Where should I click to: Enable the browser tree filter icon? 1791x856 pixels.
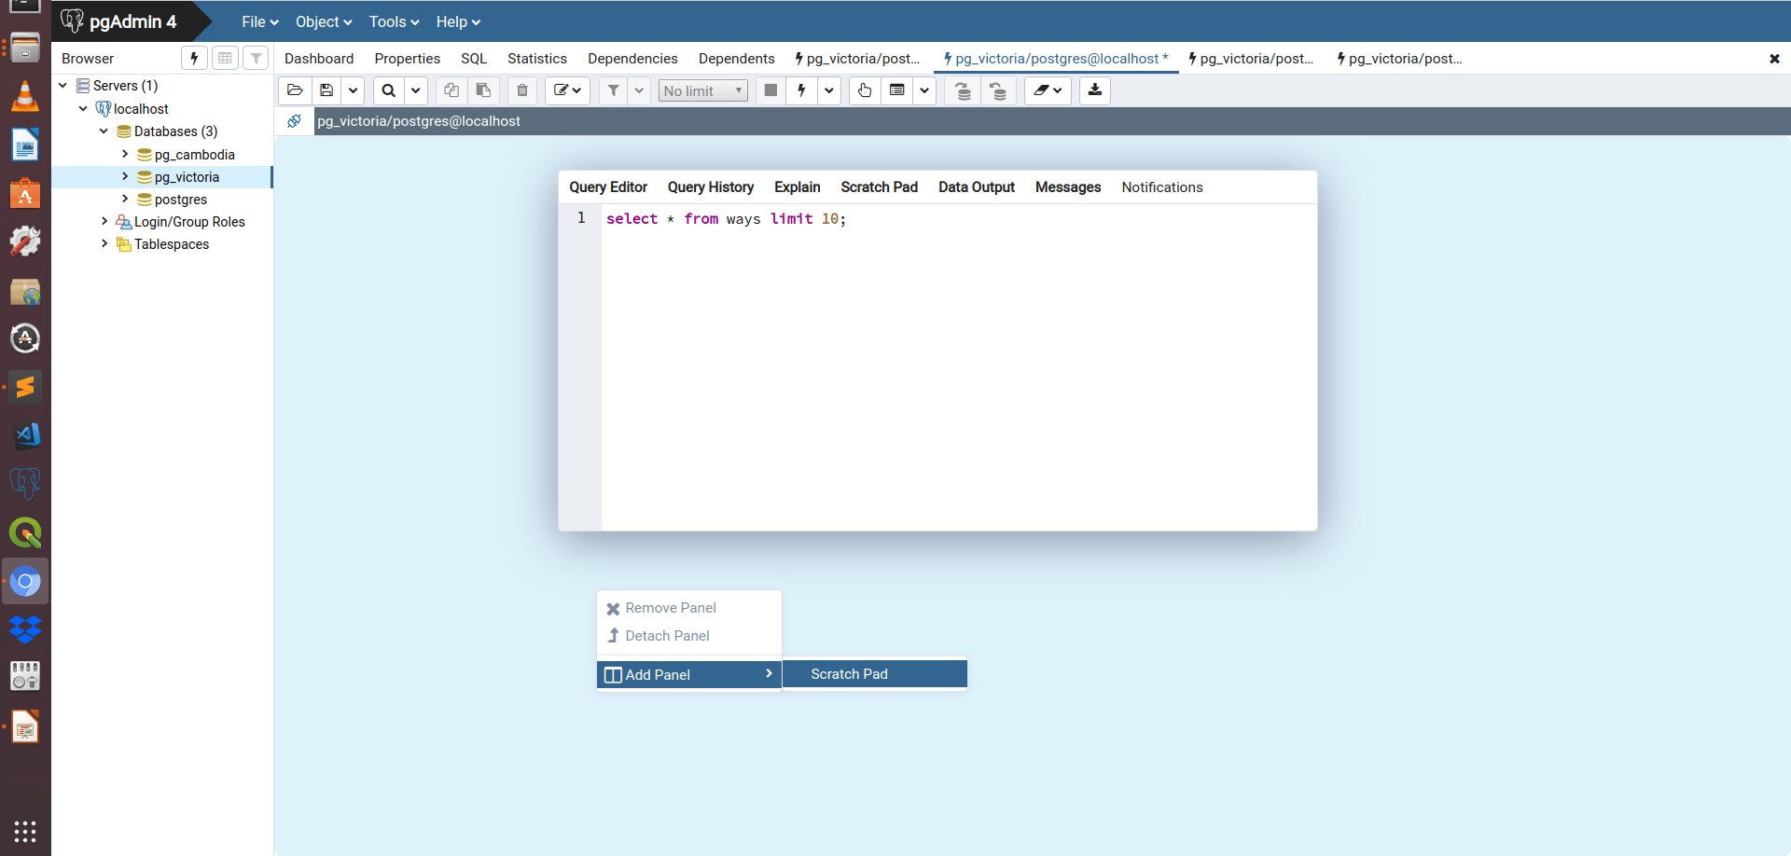point(255,58)
